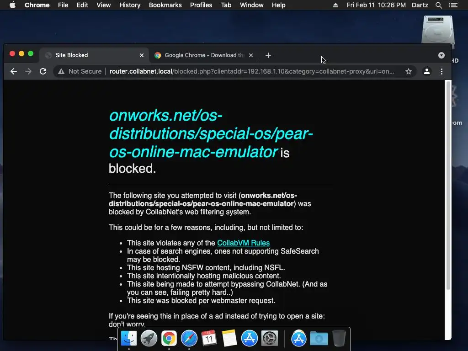
Task: Expand the tab search dropdown arrow
Action: pos(441,55)
